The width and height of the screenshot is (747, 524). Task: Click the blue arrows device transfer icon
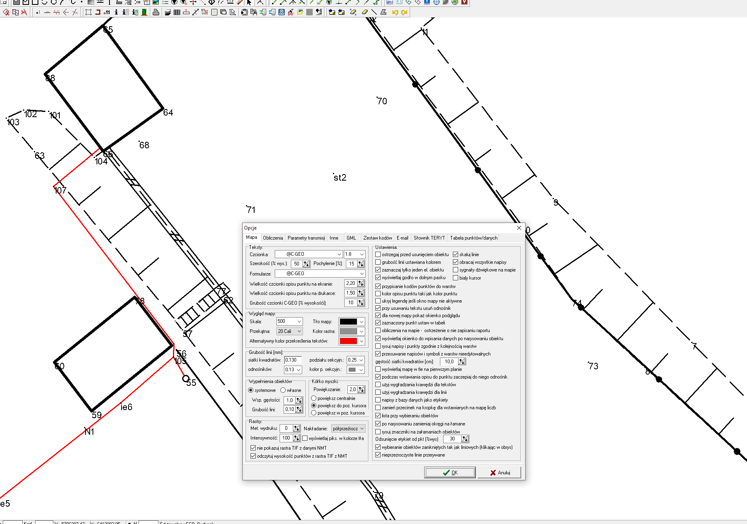[272, 12]
